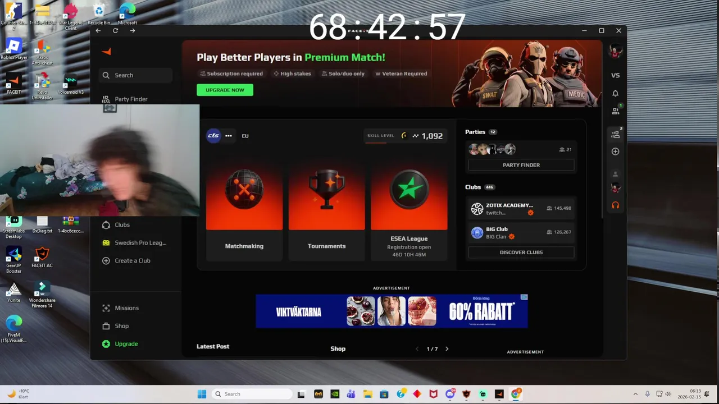Open the weather widget -10°C Klart
Image resolution: width=719 pixels, height=404 pixels.
pos(18,394)
